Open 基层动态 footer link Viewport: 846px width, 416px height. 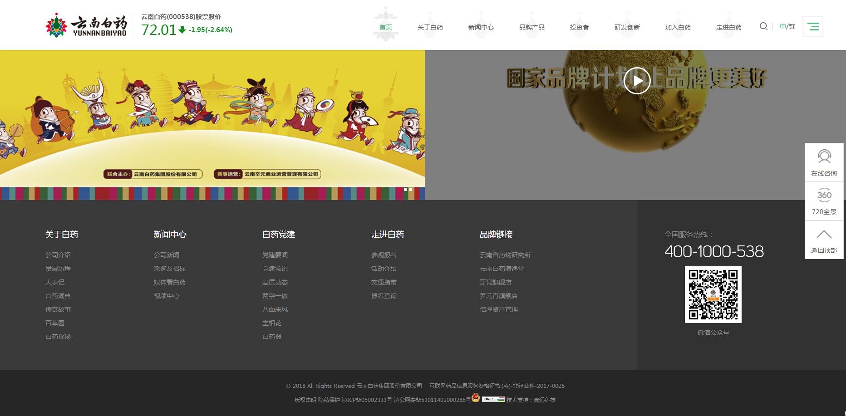click(275, 282)
